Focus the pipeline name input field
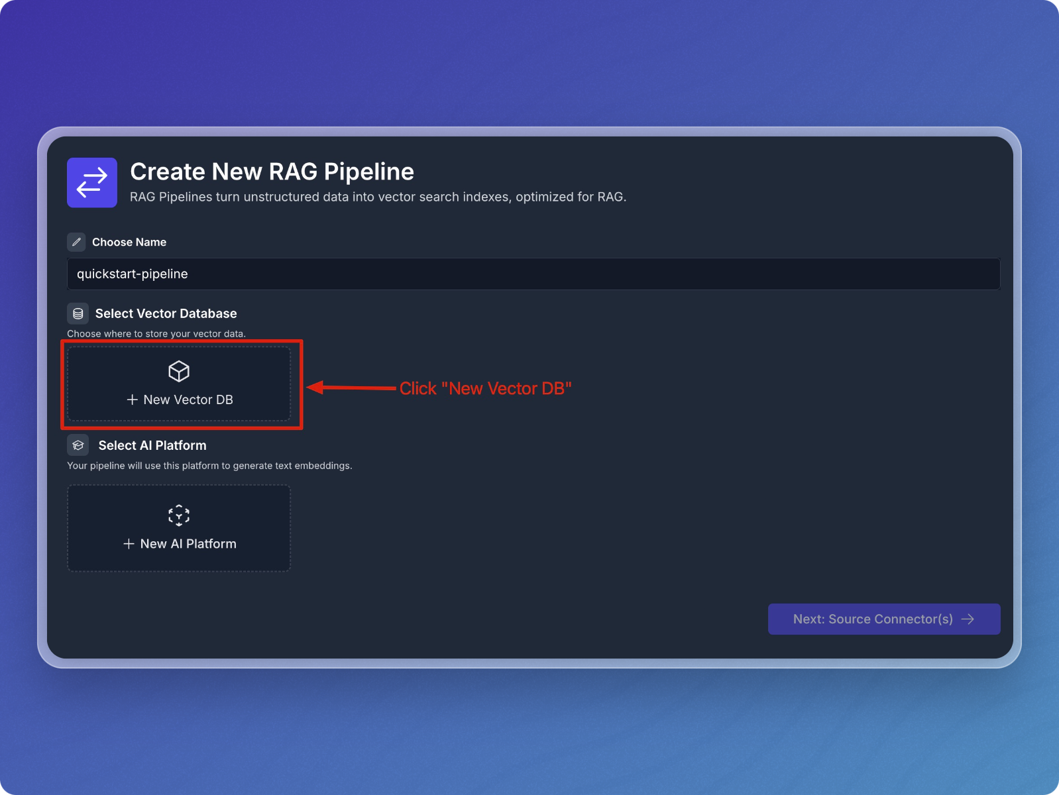The image size is (1059, 795). 533,274
